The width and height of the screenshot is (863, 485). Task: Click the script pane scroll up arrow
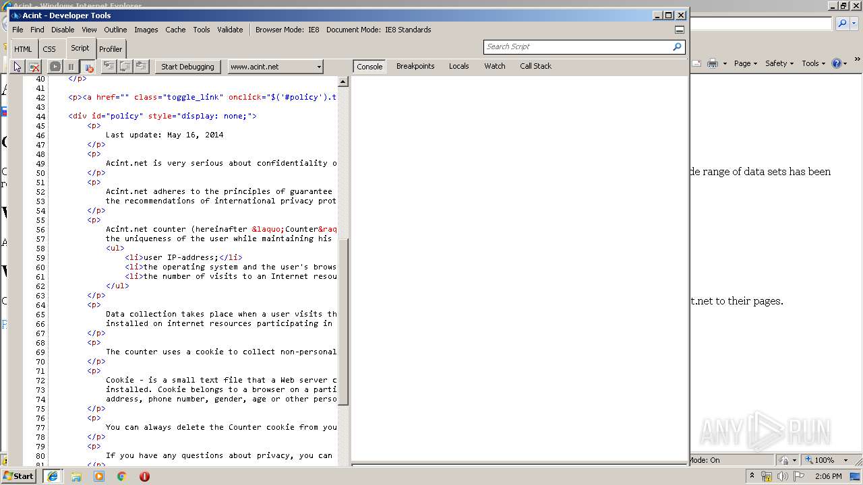pyautogui.click(x=343, y=82)
